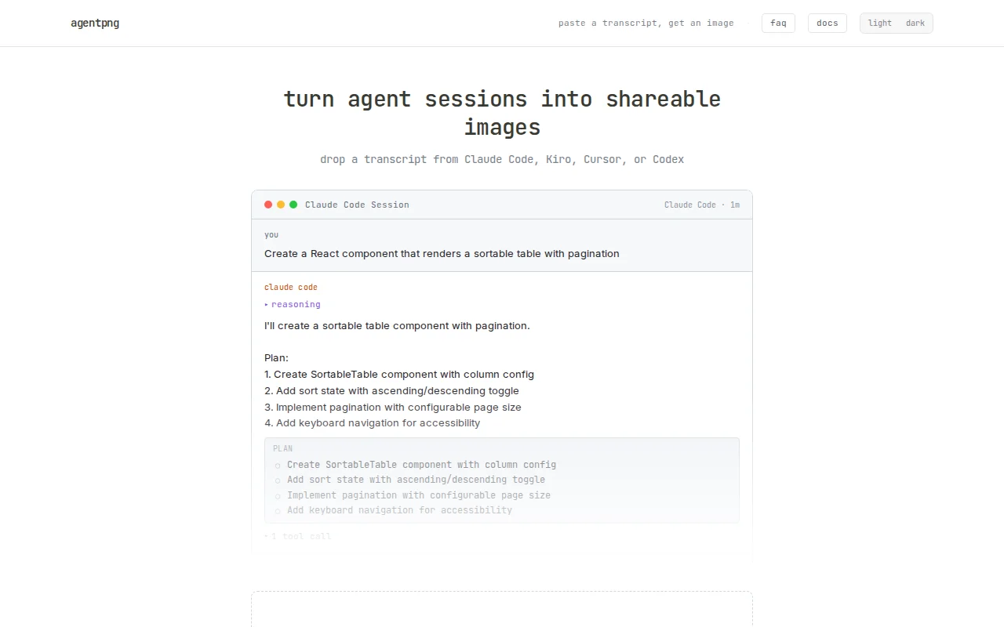Click the bullet circle beside 'Add keyboard navigation' in PLAN
1004x627 pixels.
tap(278, 511)
